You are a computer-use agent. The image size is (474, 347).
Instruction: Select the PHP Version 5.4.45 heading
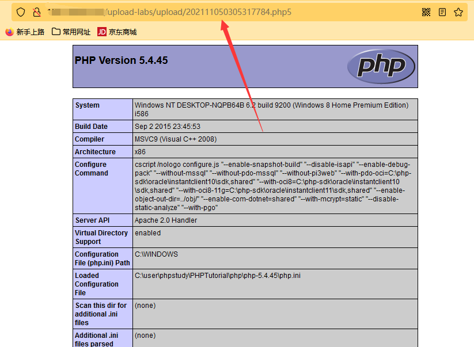click(121, 60)
